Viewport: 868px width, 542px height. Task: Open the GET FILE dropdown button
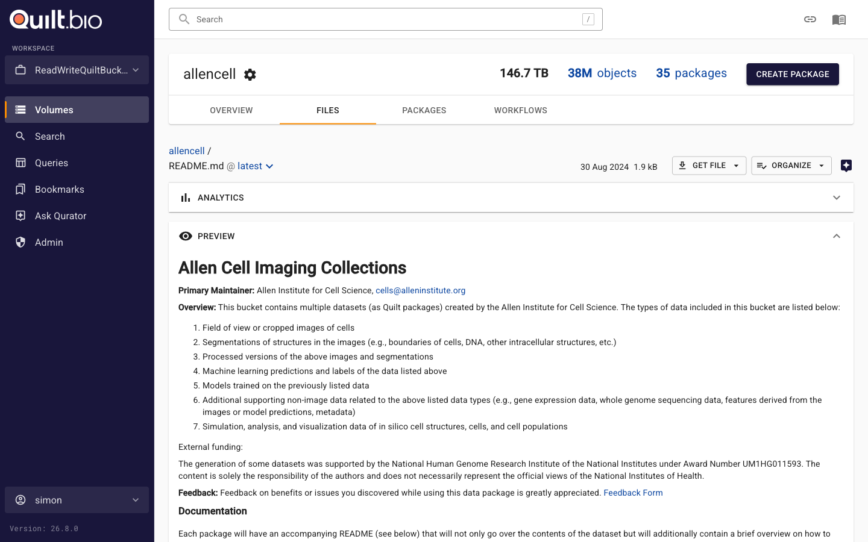(x=709, y=166)
